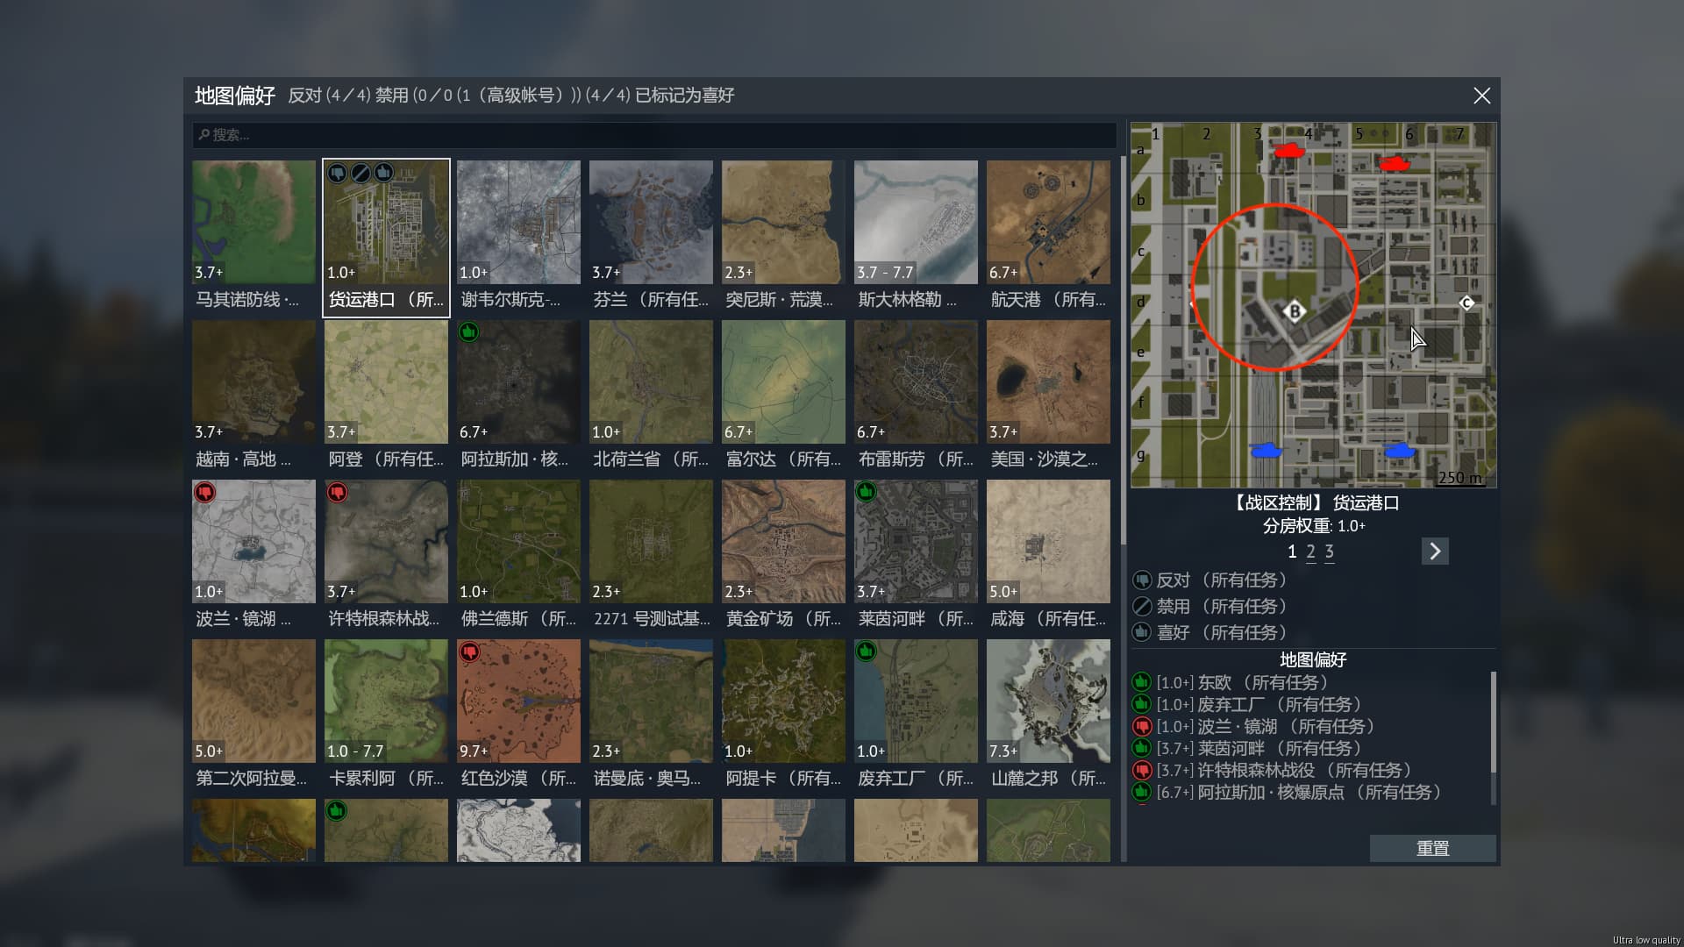Click green like badge on 阿拉斯加 map
This screenshot has height=947, width=1684.
pos(469,332)
